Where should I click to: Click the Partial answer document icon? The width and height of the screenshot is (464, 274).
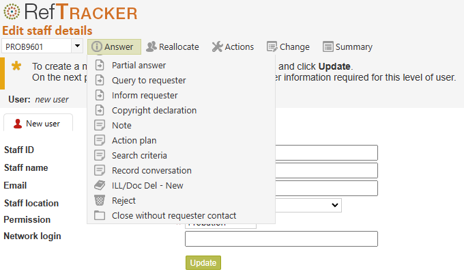[x=100, y=65]
